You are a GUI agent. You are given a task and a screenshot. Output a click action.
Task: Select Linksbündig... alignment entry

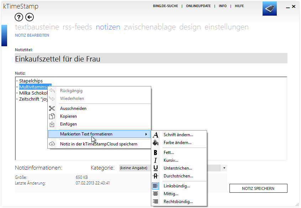click(x=179, y=186)
